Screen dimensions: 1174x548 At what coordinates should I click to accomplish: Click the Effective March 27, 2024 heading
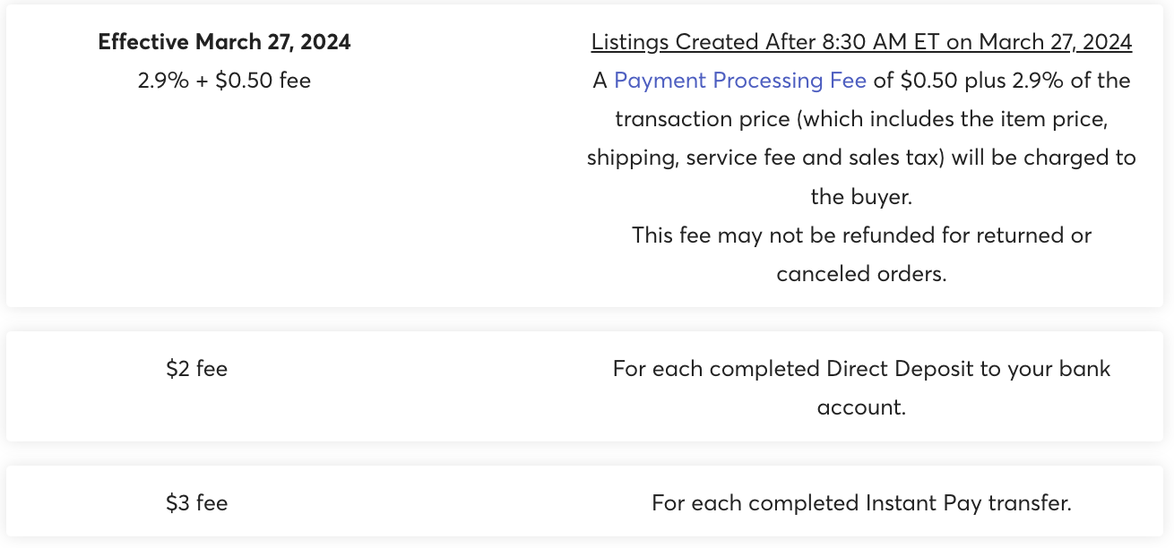224,42
